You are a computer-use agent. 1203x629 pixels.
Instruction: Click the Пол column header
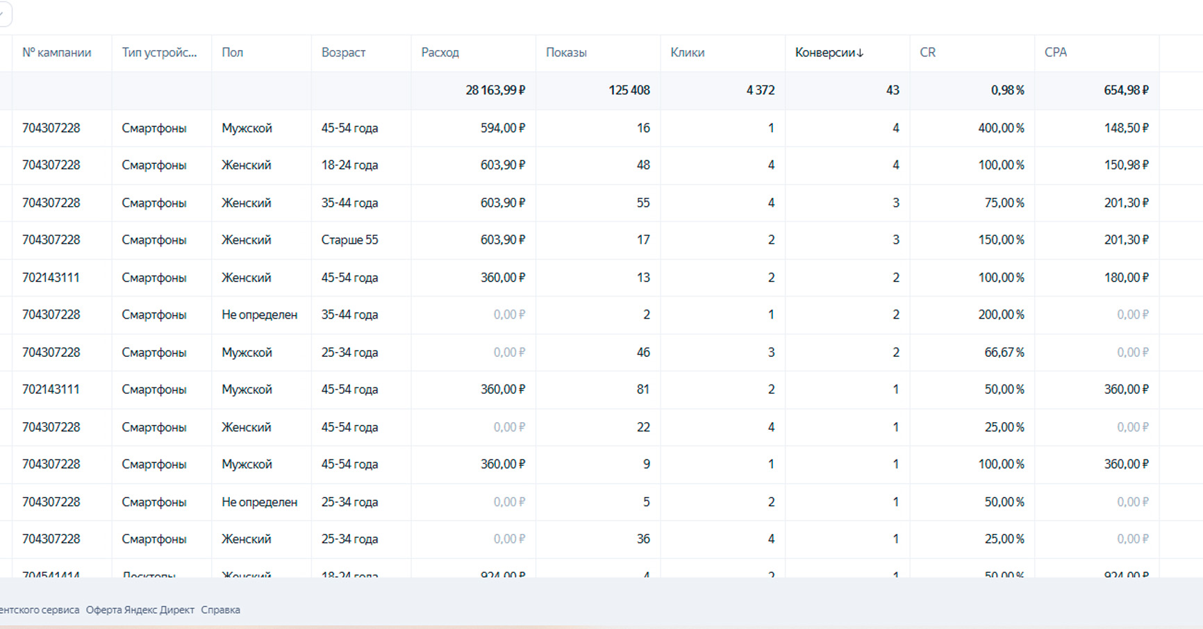point(232,53)
